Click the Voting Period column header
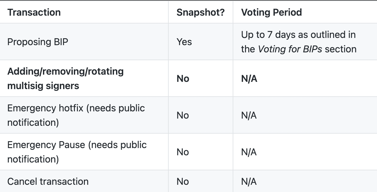Screen dimensions: 377x192 pos(271,12)
